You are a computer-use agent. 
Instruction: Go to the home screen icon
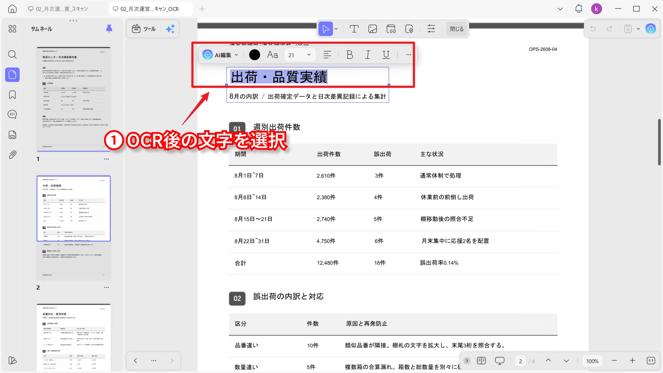pyautogui.click(x=12, y=9)
